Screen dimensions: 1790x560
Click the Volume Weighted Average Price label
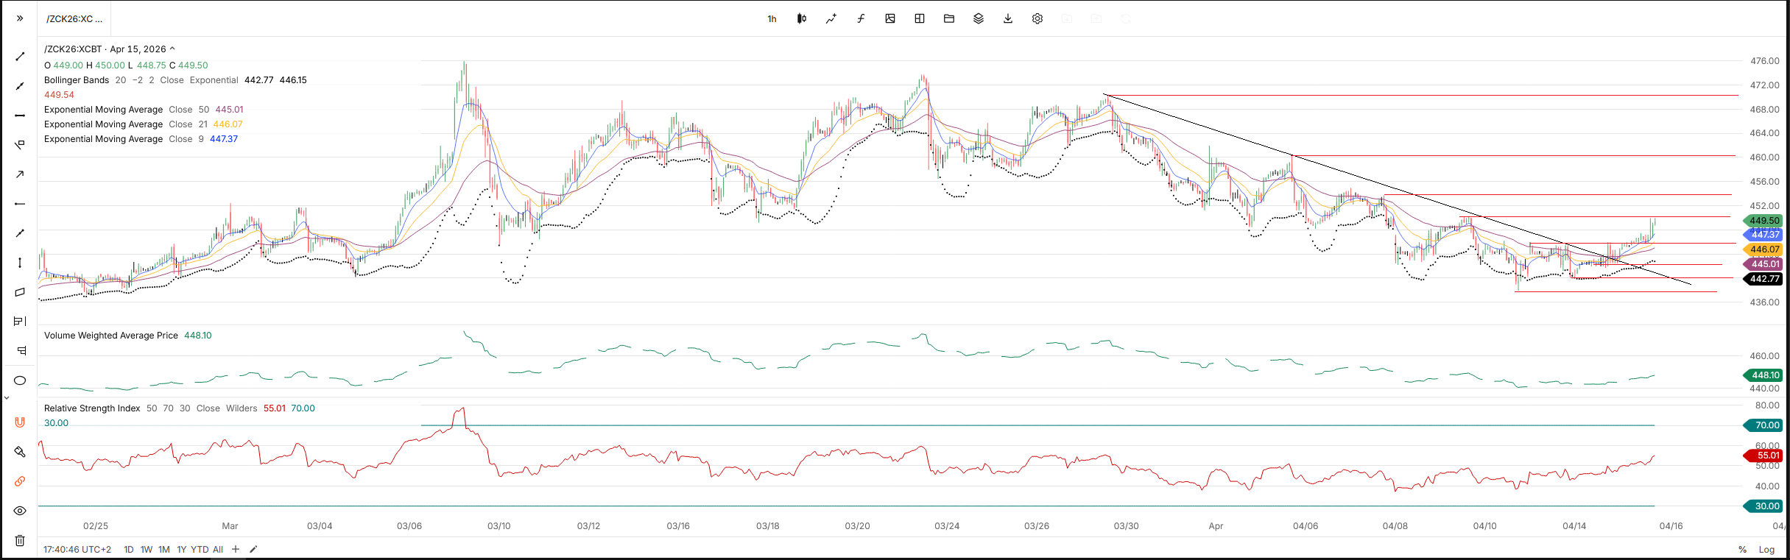click(x=111, y=336)
